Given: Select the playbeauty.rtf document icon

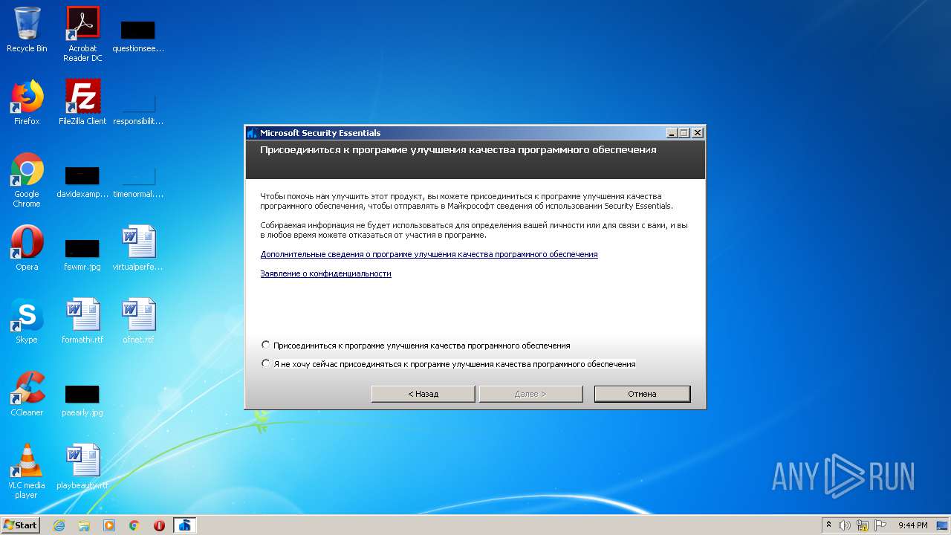Looking at the screenshot, I should click(x=82, y=467).
